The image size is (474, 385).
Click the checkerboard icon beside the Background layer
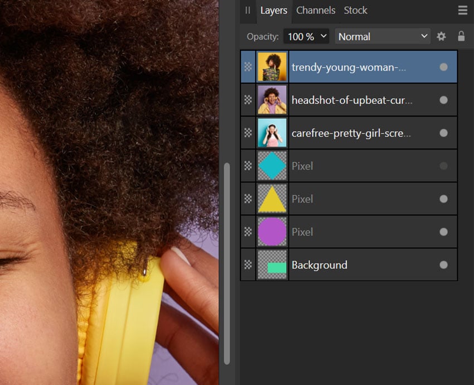[x=247, y=264]
